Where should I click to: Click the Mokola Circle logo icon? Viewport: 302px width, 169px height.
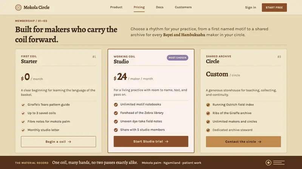click(x=18, y=8)
